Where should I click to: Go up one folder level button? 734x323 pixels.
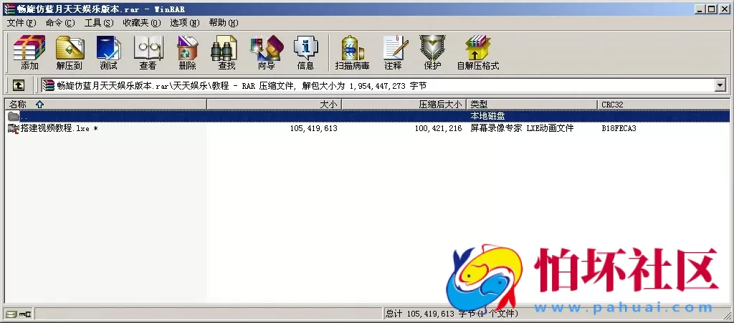18,85
